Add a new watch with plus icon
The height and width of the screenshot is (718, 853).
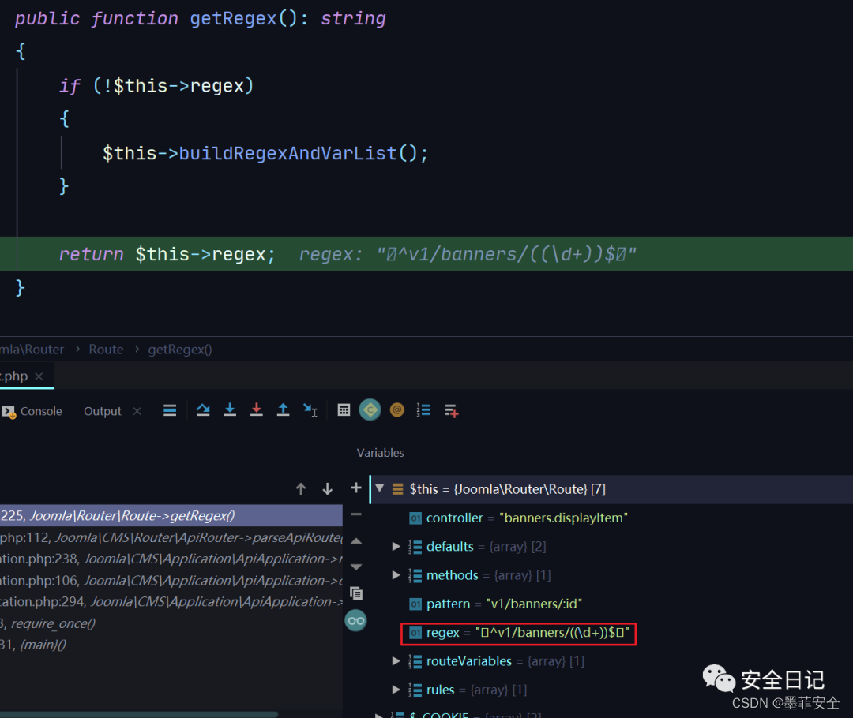(x=355, y=488)
